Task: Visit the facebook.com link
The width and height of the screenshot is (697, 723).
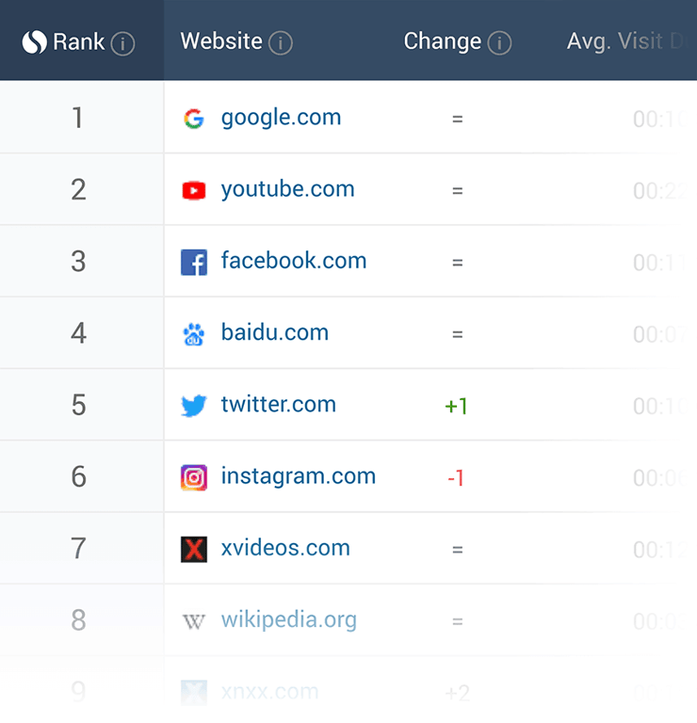Action: (x=293, y=261)
